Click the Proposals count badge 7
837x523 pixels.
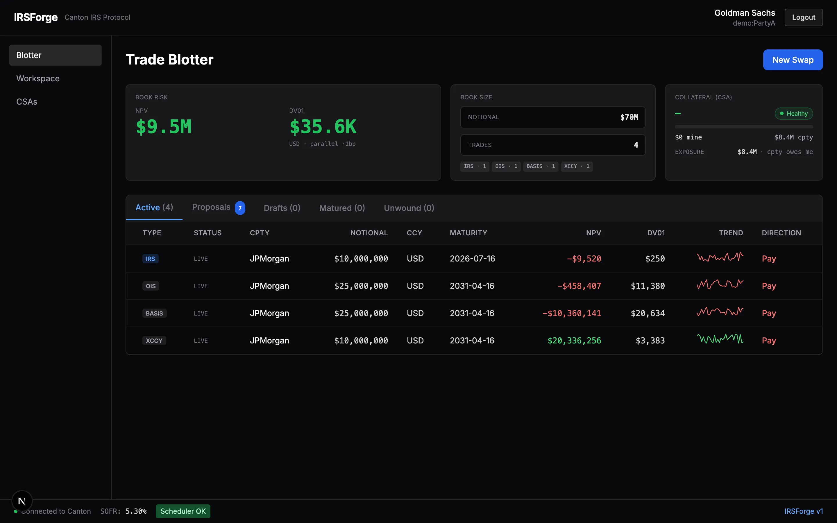pos(240,208)
